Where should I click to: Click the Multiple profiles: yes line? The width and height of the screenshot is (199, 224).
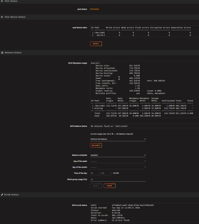[130, 93]
